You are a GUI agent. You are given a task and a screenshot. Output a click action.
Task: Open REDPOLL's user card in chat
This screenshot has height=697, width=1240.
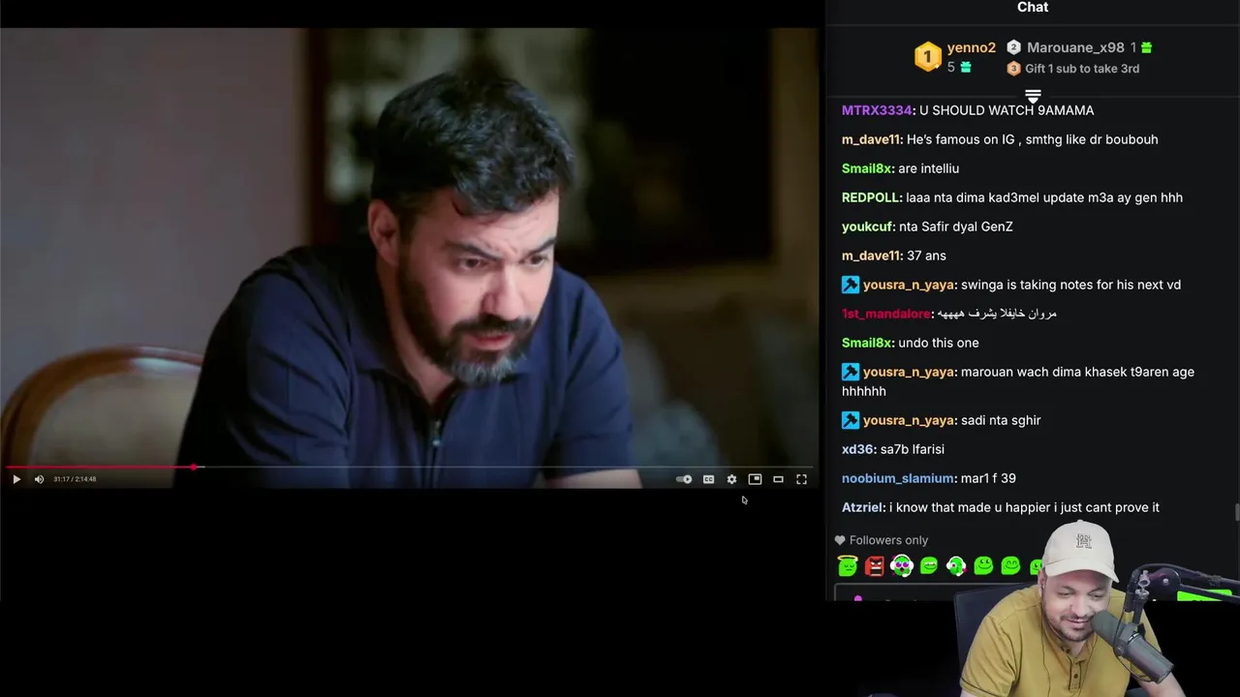[x=871, y=197]
